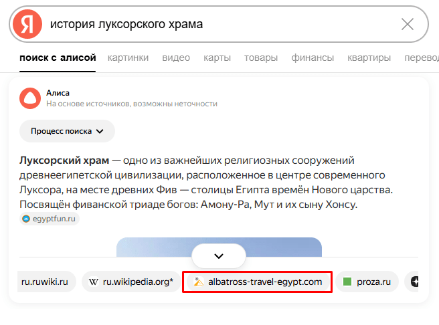The image size is (439, 325).
Task: Select the Финансы tab
Action: coord(313,58)
